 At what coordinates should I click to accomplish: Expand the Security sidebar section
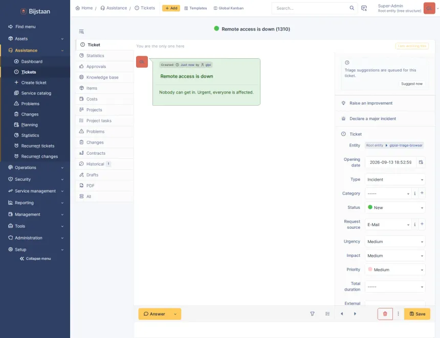click(35, 179)
